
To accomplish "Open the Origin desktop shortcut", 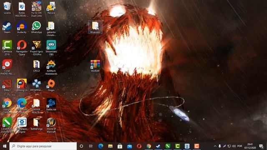I will point(51,85).
